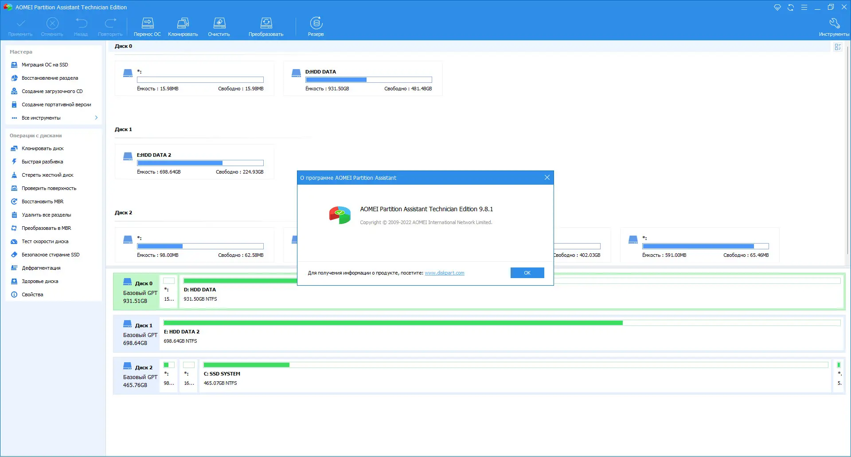Screen dimensions: 851x457
Task: Open the Перенос ОС toolbar tool
Action: [147, 27]
